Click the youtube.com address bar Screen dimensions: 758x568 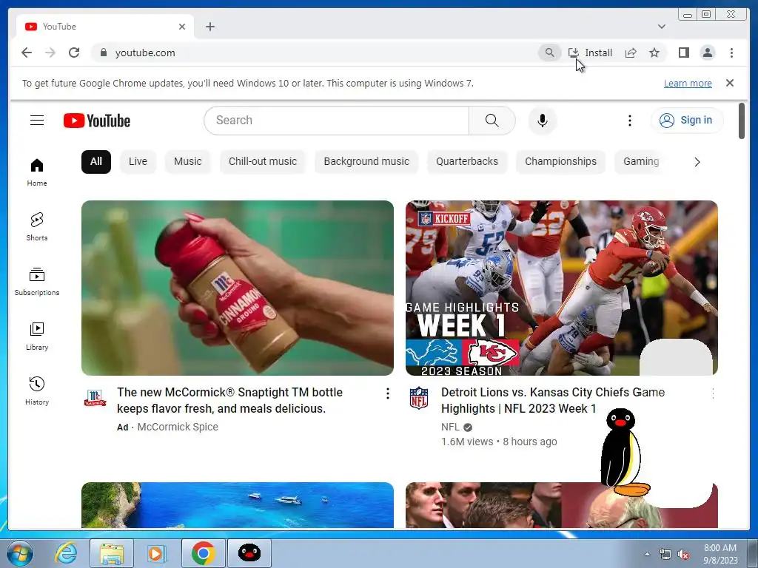314,53
